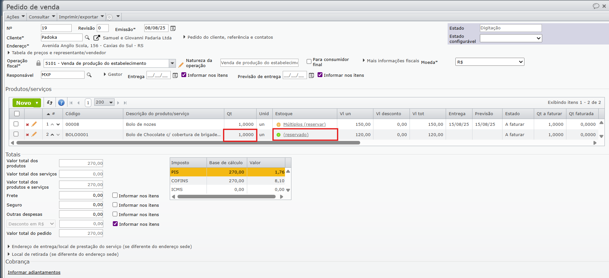This screenshot has height=278, width=609.
Task: Delete the BOLO0001 item row
Action: pyautogui.click(x=27, y=135)
